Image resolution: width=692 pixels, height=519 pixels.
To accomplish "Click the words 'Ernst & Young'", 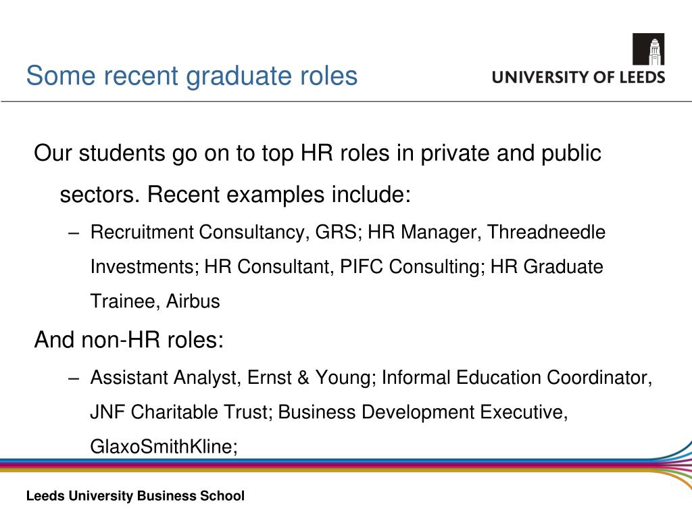I will pyautogui.click(x=311, y=377).
